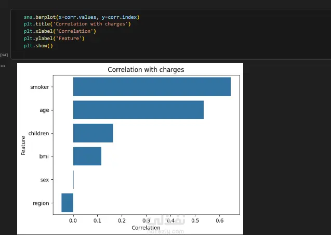Click the vertical 'Feature' axis title
The image size is (331, 235).
(23, 146)
